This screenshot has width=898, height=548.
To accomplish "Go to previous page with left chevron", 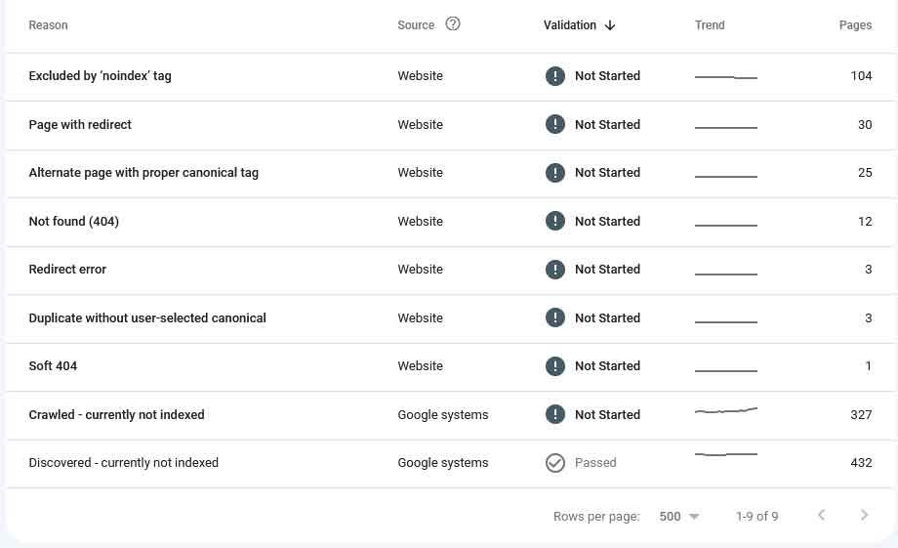I will click(821, 516).
